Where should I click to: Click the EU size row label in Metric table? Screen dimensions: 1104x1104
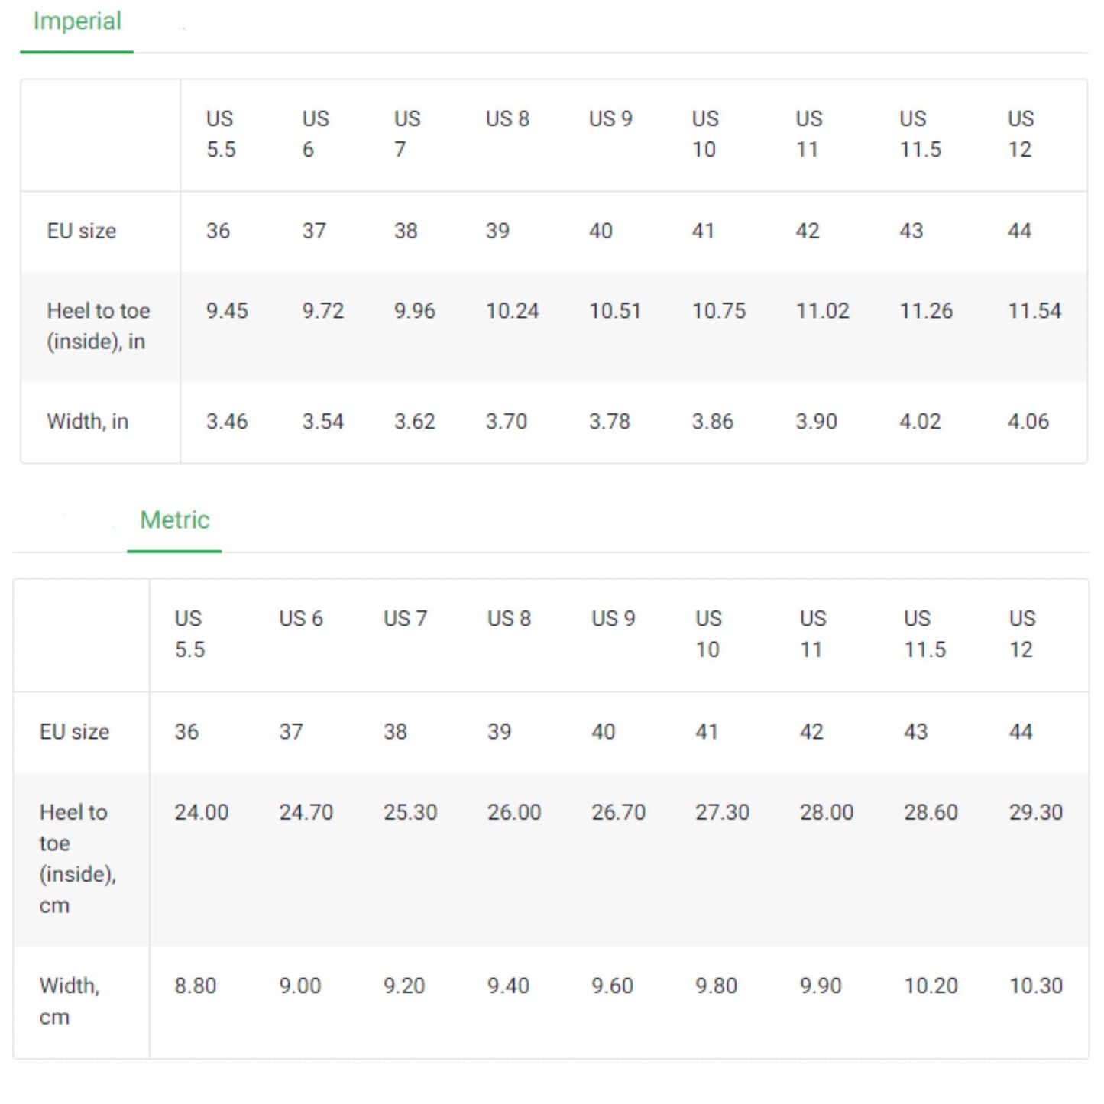[x=74, y=732]
